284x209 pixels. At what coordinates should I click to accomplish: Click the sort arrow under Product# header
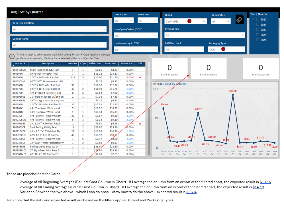point(13,65)
